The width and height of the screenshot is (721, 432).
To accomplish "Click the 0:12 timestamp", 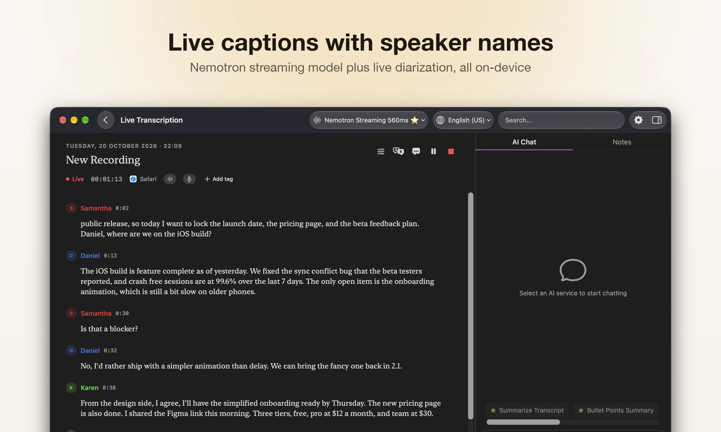I will click(110, 256).
